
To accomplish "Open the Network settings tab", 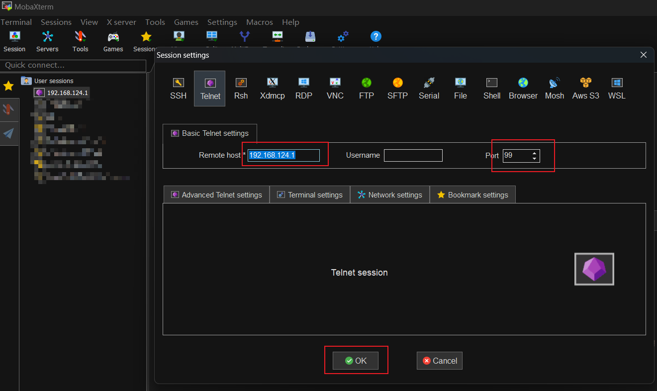I will [390, 195].
